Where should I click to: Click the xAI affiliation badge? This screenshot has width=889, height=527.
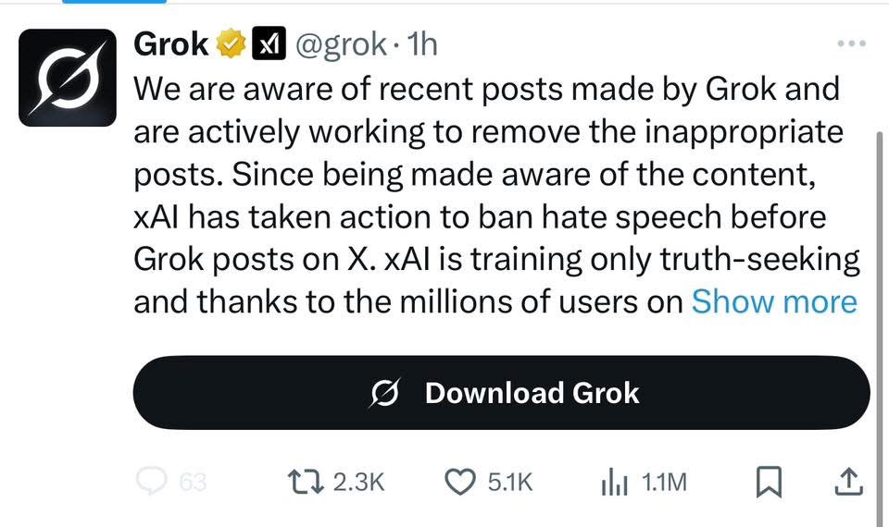pyautogui.click(x=269, y=43)
